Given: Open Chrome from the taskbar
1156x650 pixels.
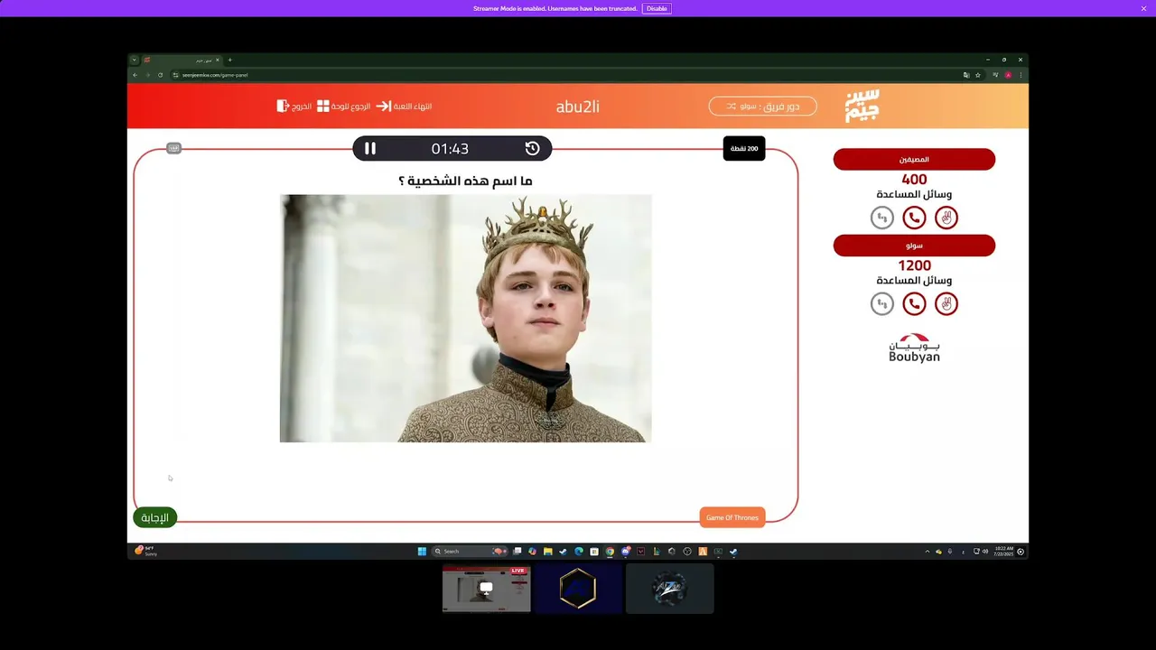Looking at the screenshot, I should (610, 552).
